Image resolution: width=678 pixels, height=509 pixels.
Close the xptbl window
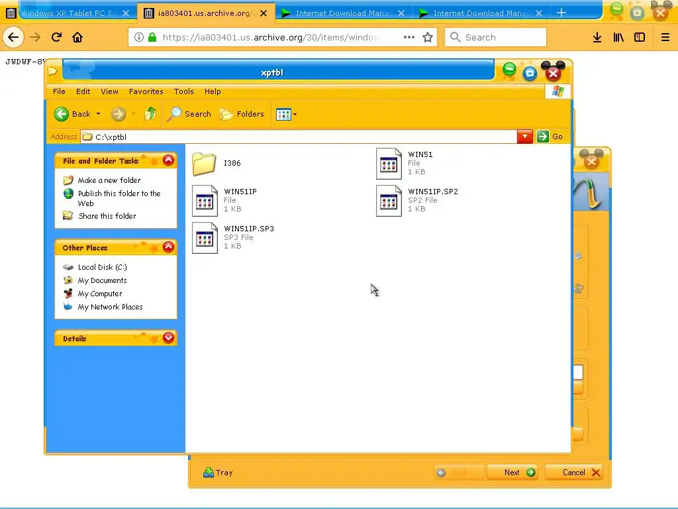(x=553, y=74)
